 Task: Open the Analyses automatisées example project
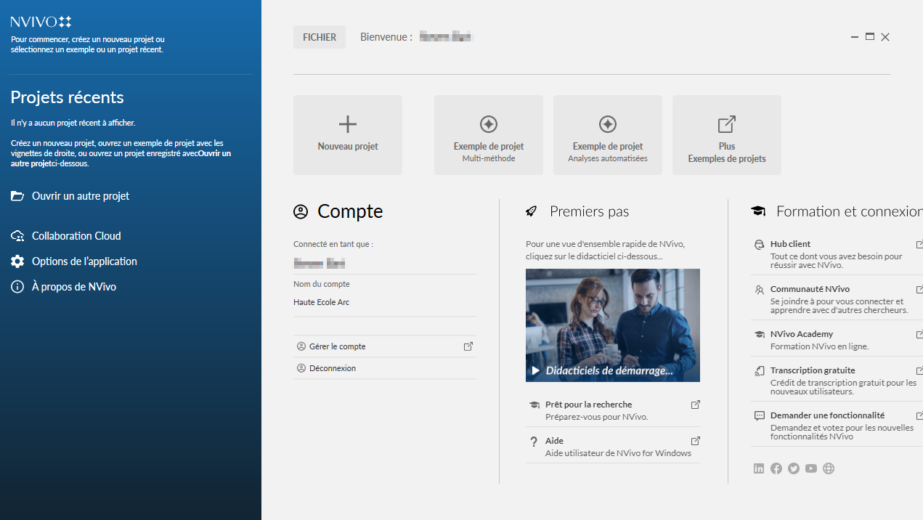(608, 135)
